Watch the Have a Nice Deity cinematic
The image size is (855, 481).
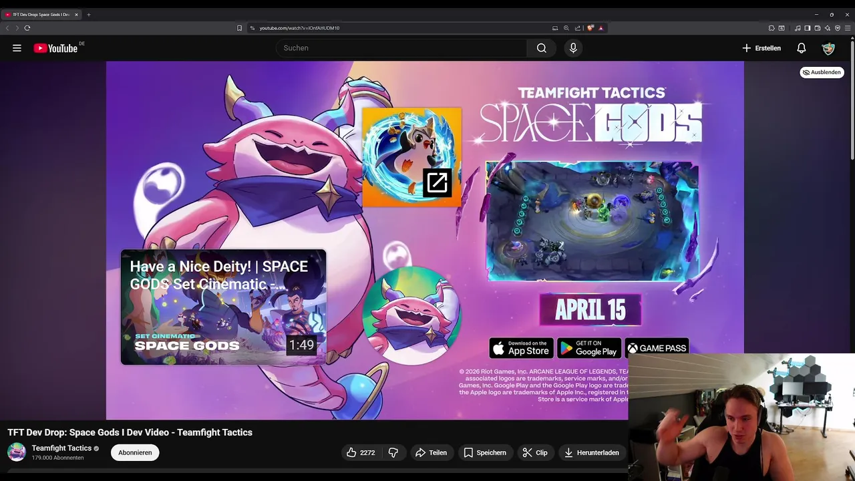[223, 307]
